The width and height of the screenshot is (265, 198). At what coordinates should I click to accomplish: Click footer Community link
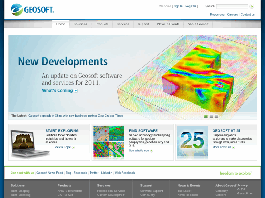click(147, 195)
